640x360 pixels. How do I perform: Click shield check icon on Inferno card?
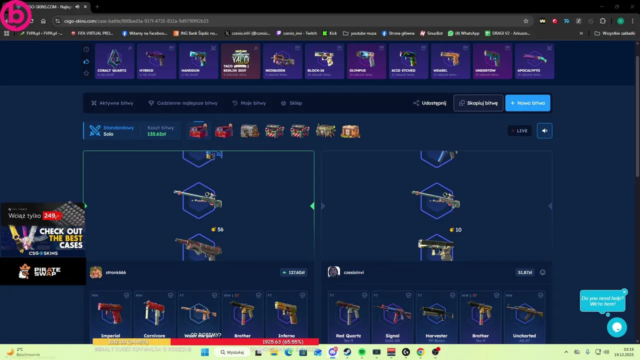coord(302,295)
